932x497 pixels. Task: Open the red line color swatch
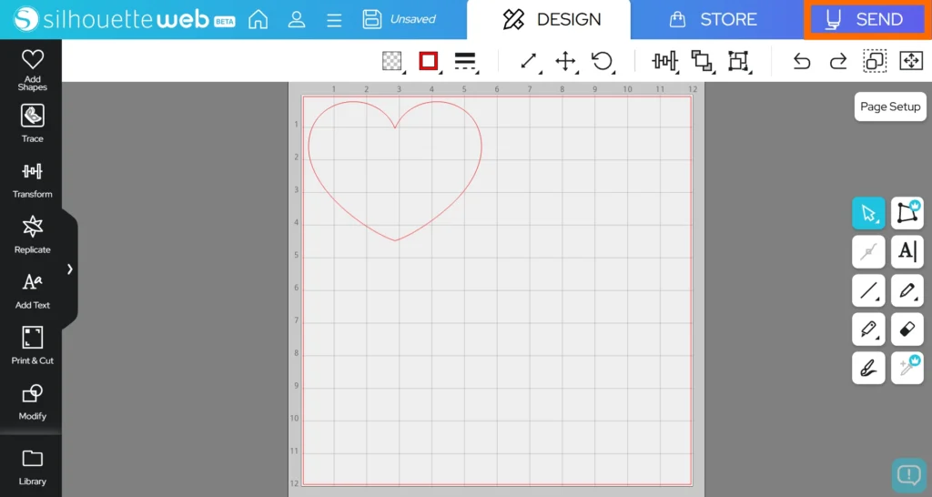click(x=429, y=61)
